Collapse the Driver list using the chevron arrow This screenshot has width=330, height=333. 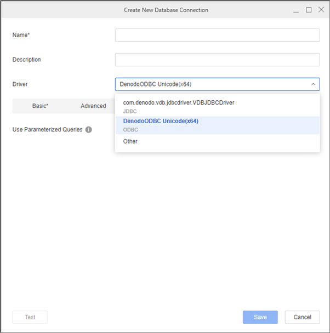[313, 84]
